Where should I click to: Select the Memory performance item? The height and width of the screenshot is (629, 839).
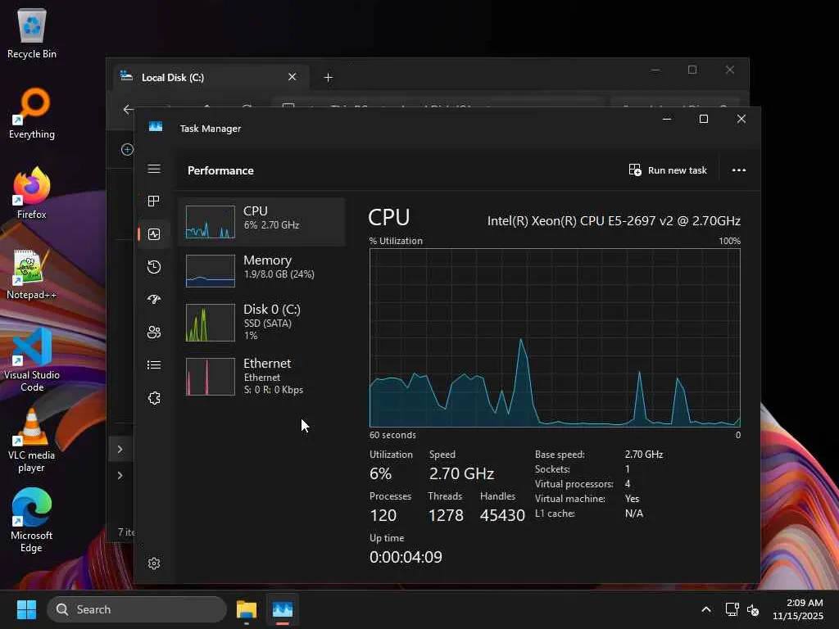pos(262,270)
